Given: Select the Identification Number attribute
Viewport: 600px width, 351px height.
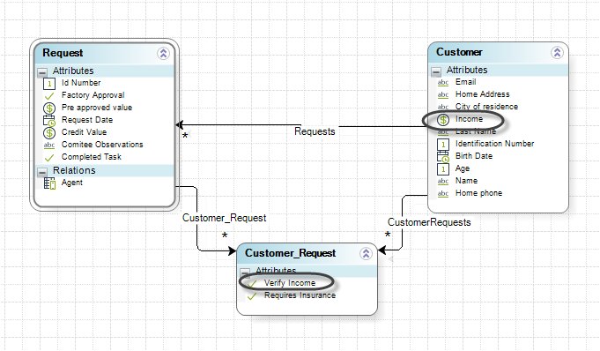Looking at the screenshot, I should pos(495,144).
